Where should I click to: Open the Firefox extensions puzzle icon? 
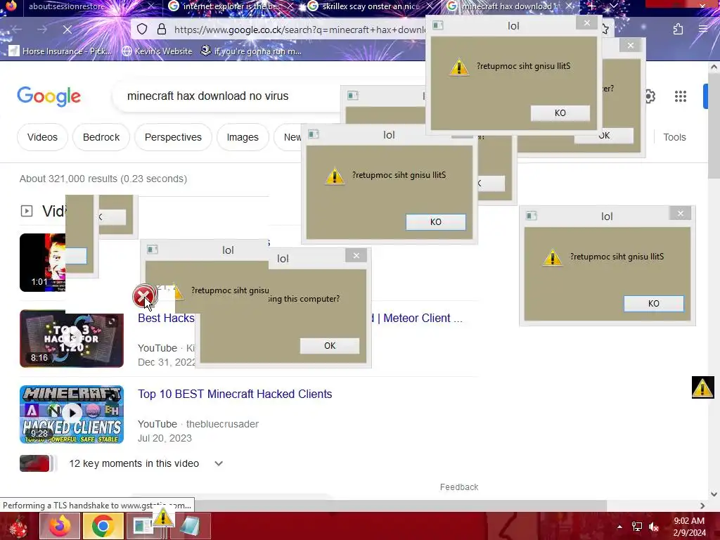pyautogui.click(x=679, y=30)
